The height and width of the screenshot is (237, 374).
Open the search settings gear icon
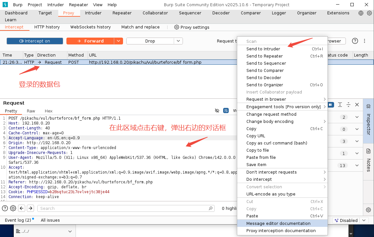13,209
